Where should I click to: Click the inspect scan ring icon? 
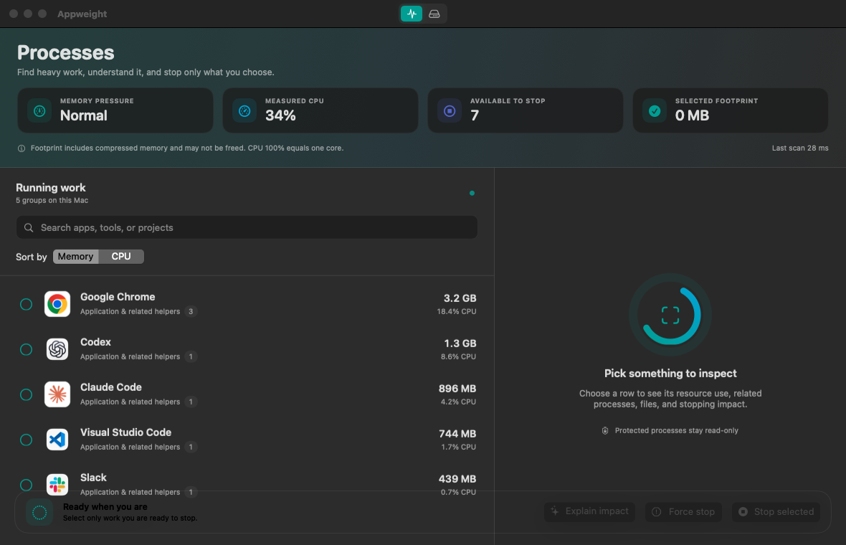pyautogui.click(x=670, y=315)
